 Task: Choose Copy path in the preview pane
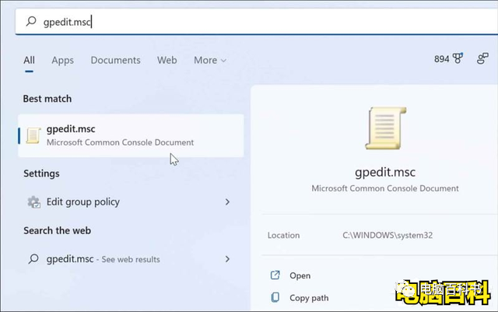click(309, 298)
